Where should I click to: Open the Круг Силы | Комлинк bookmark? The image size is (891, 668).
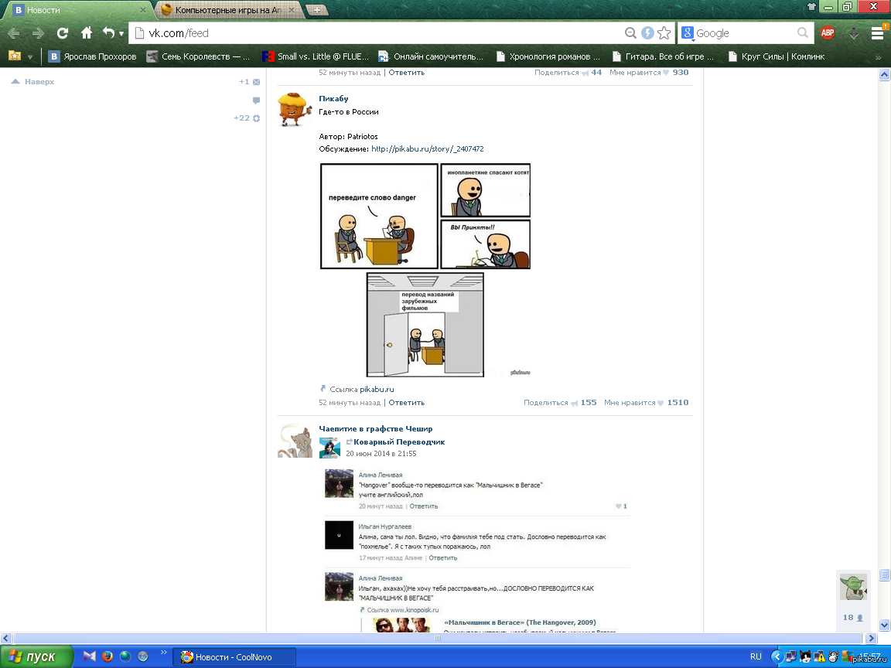pos(777,56)
